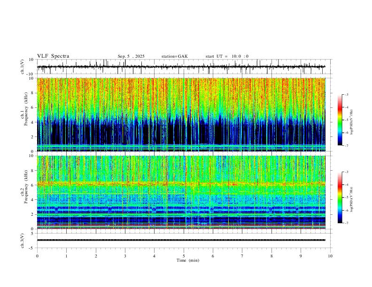Click the '3' tick on the time axis
The height and width of the screenshot is (287, 372).
pyautogui.click(x=125, y=256)
